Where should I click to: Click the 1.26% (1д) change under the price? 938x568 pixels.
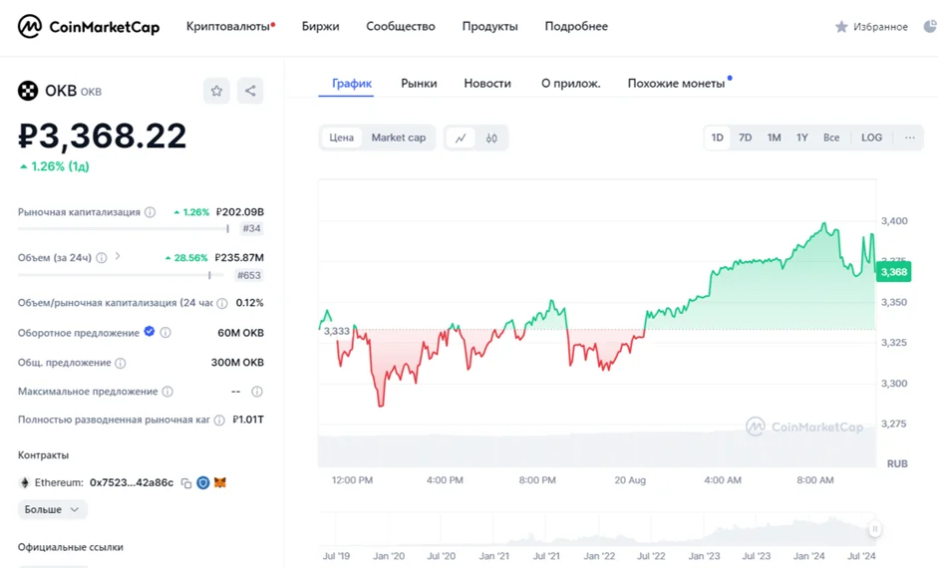(x=55, y=166)
